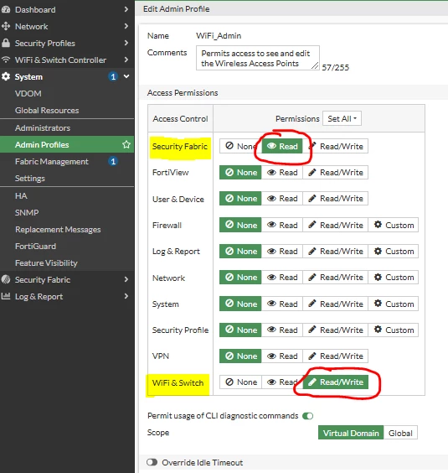The width and height of the screenshot is (448, 473).
Task: Set Network permission to Read/Write
Action: [335, 278]
